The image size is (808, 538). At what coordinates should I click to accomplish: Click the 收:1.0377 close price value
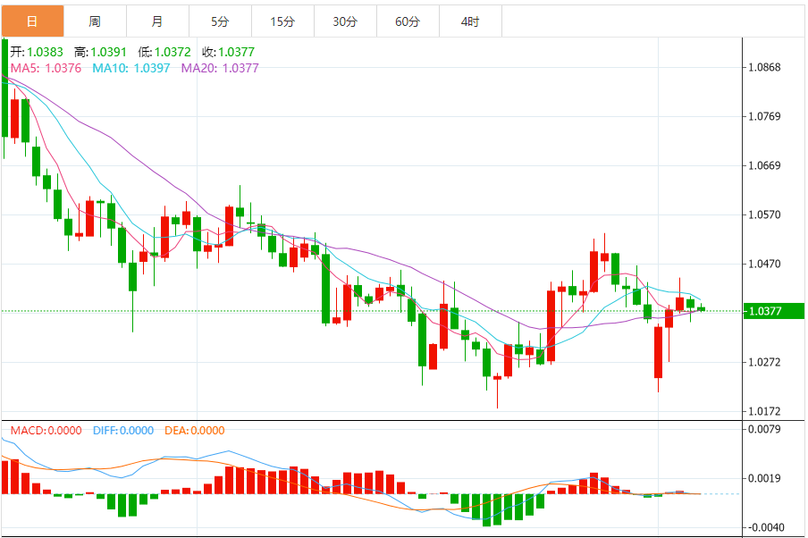coord(228,52)
